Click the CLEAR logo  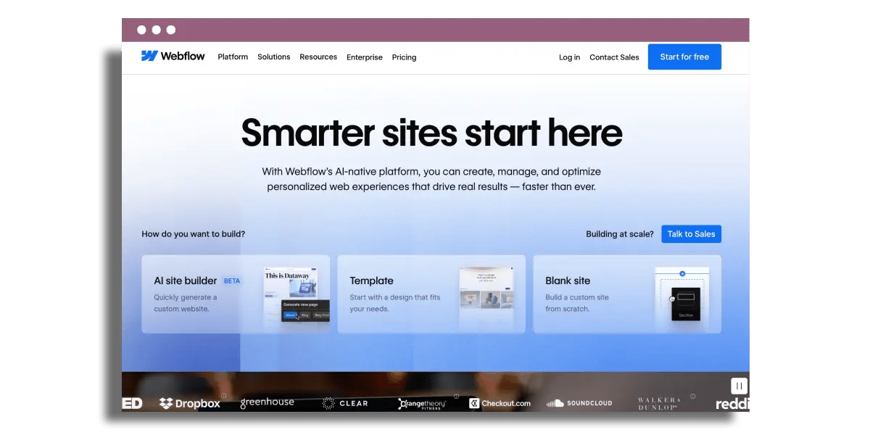[346, 403]
